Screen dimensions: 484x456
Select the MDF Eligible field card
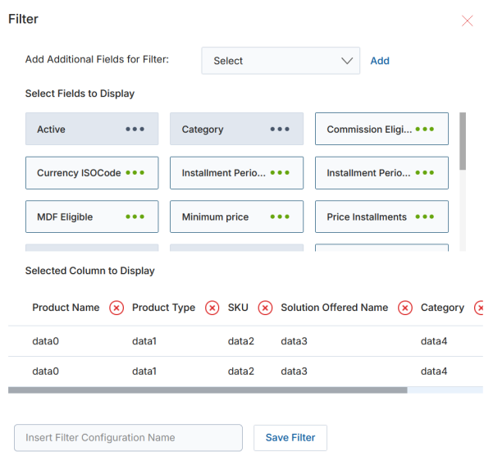click(92, 217)
